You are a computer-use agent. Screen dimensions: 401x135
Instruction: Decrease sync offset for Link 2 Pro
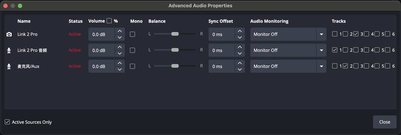click(x=240, y=37)
